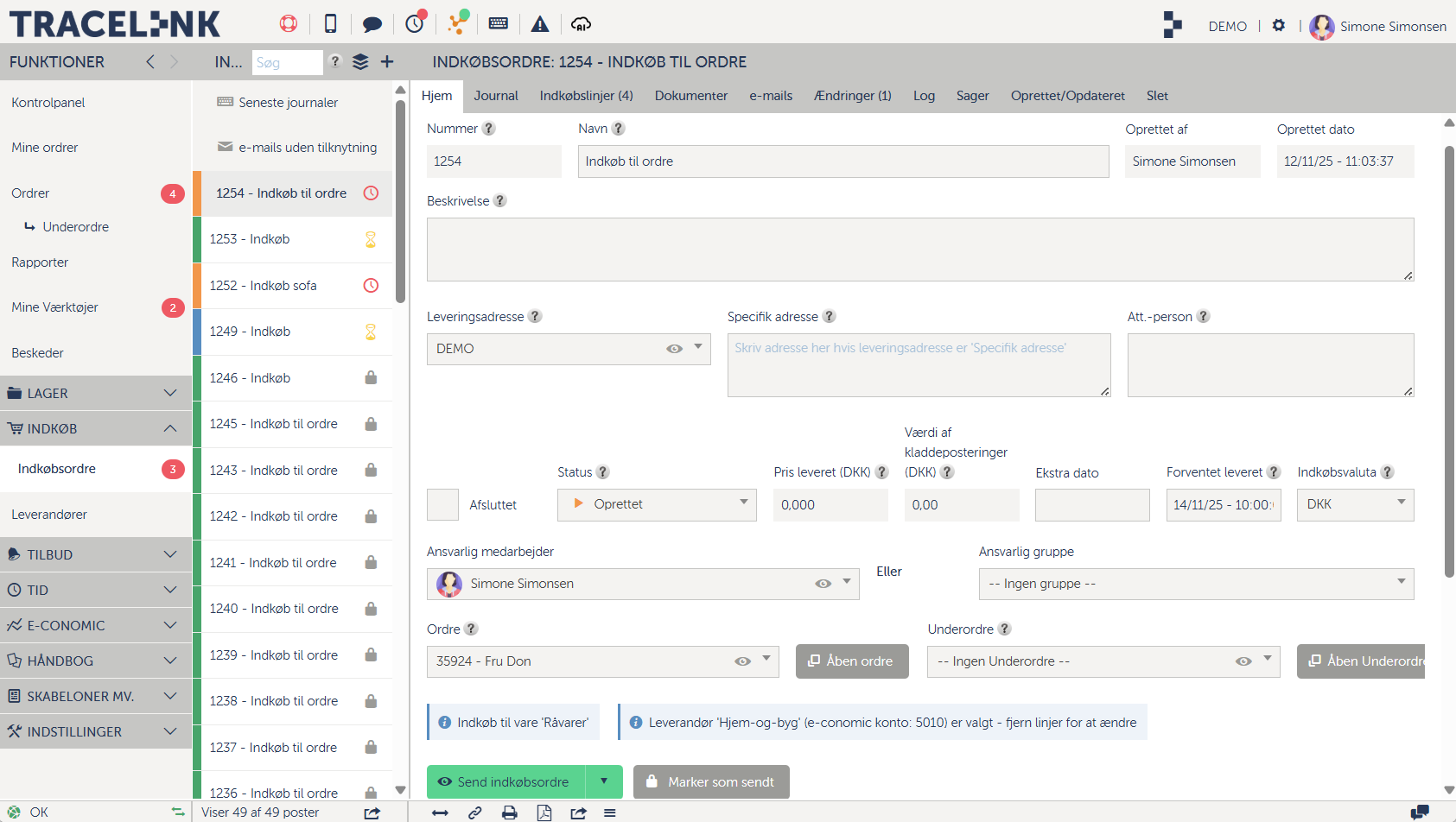The height and width of the screenshot is (822, 1456).
Task: Open the Status dropdown showing Oprettet
Action: tap(657, 504)
